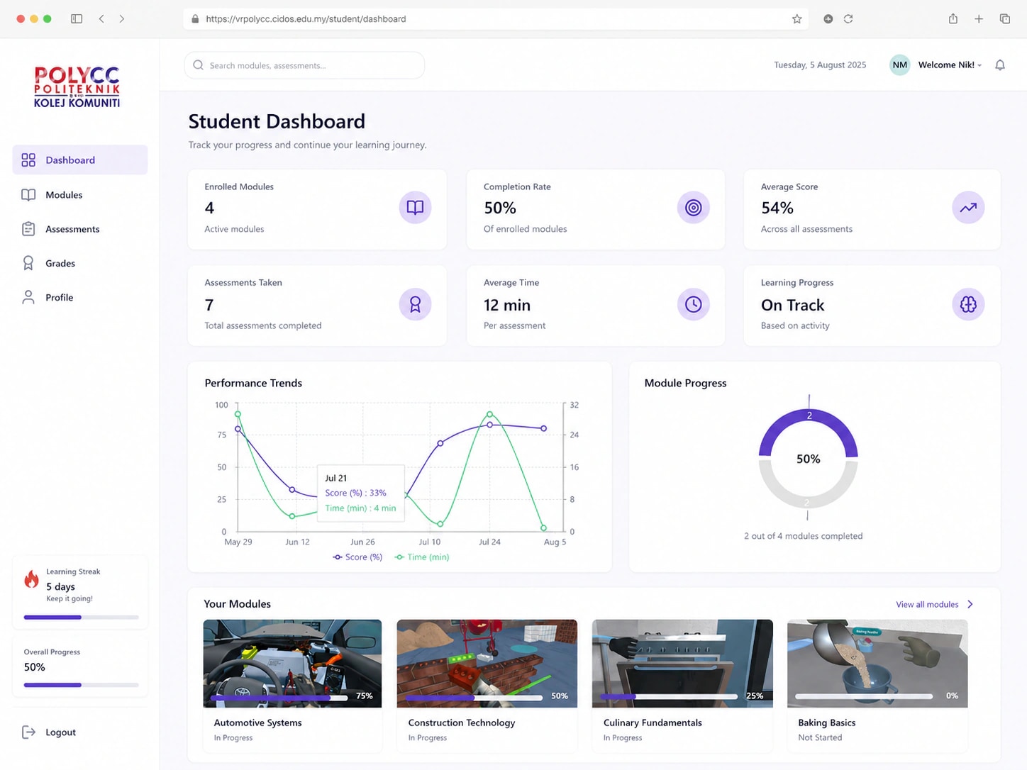Open the View all modules link
Image resolution: width=1027 pixels, height=770 pixels.
click(x=927, y=605)
